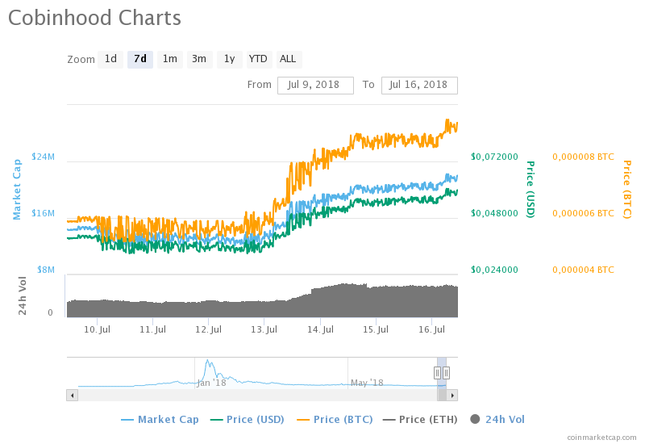Open coinmarketcap.com credit link
Viewport: 645px width, 444px height.
(x=601, y=438)
